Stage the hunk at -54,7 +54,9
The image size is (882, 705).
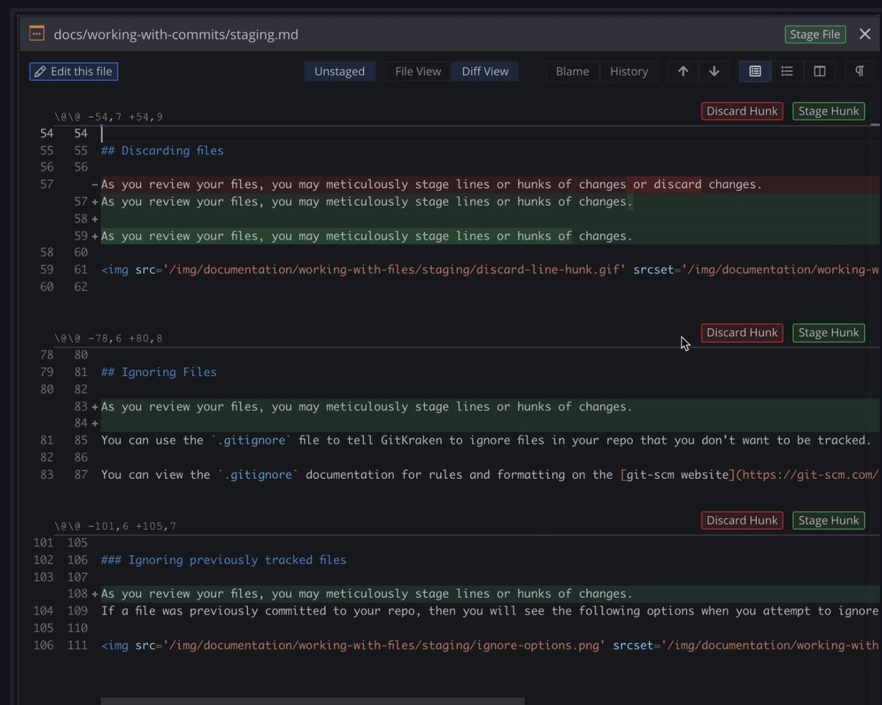[x=828, y=111]
